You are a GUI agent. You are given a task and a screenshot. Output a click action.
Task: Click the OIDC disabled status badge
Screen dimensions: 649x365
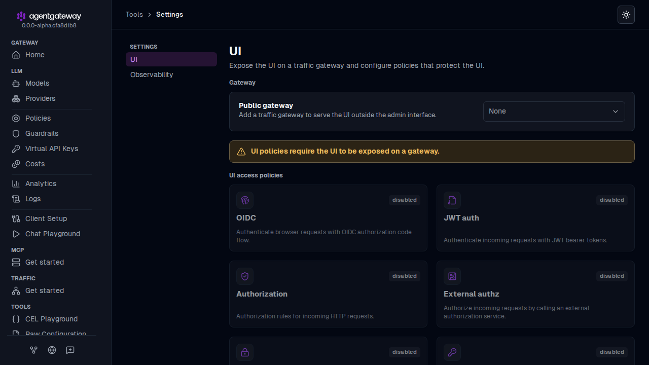tap(405, 200)
